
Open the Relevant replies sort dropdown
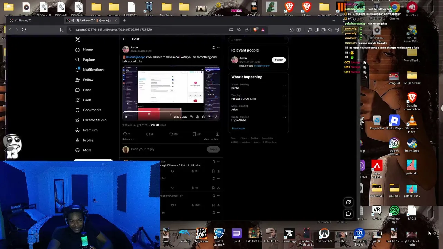tap(128, 139)
